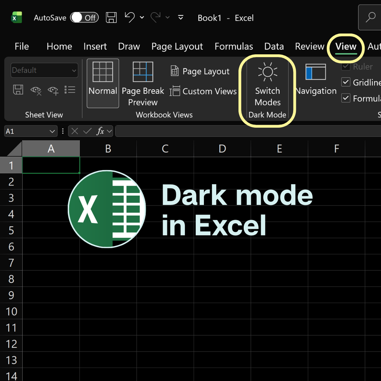The width and height of the screenshot is (381, 381).
Task: Open Customize Quick Access Toolbar dropdown
Action: [180, 17]
